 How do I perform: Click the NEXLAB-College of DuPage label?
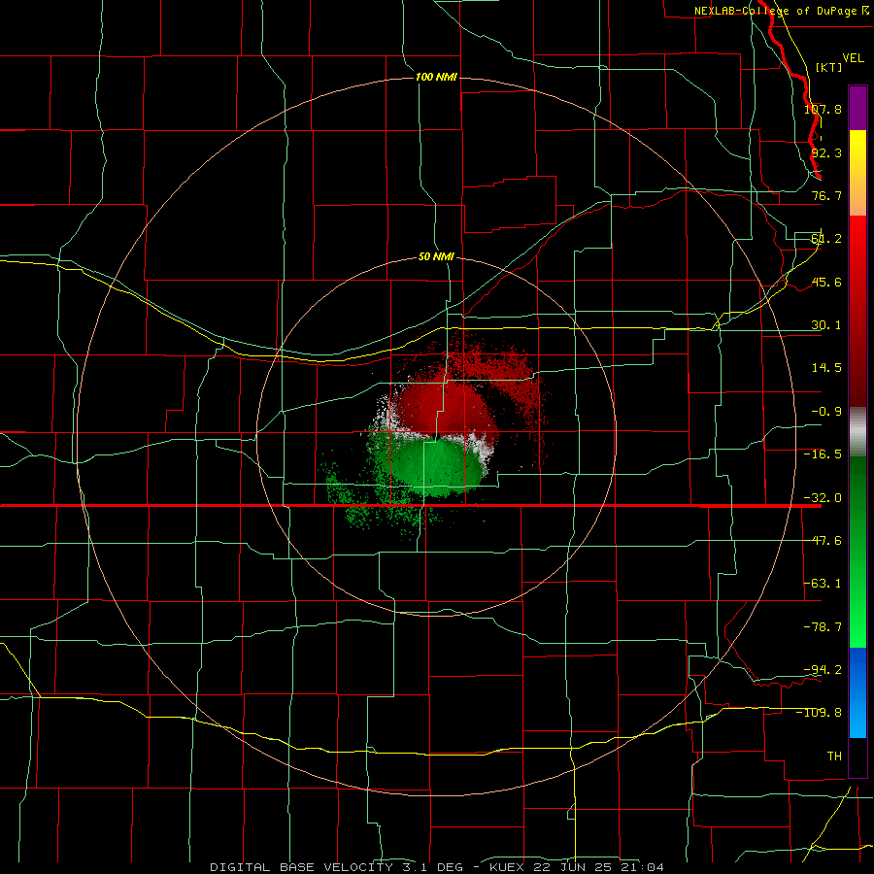[x=775, y=11]
